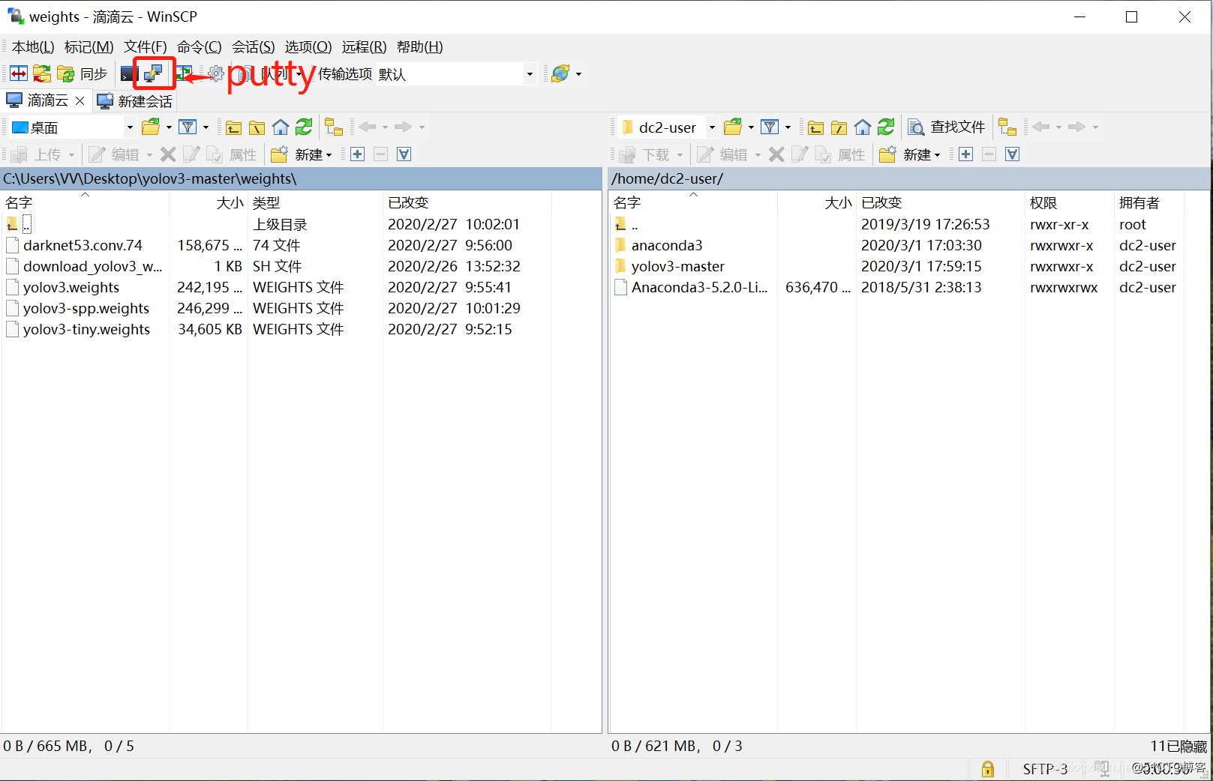Screen dimensions: 1213x781
Task: Click remote open directory folder icon
Action: [x=733, y=127]
